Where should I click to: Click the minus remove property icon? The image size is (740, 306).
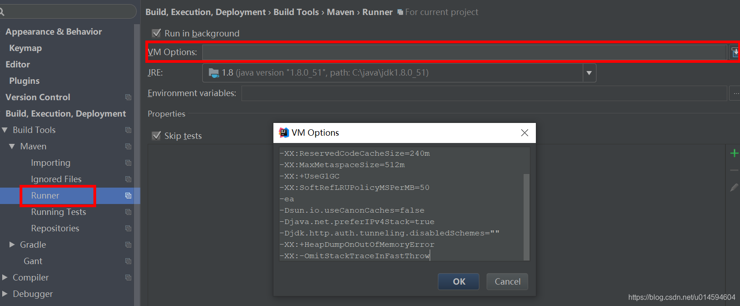point(734,170)
